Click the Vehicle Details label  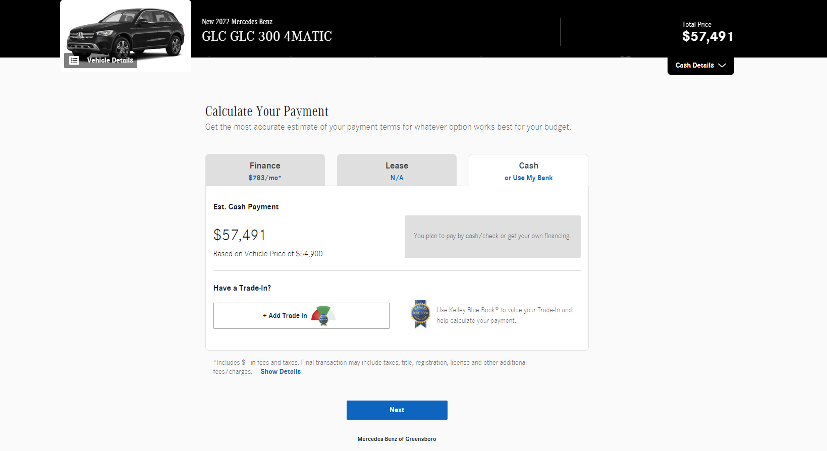(110, 61)
